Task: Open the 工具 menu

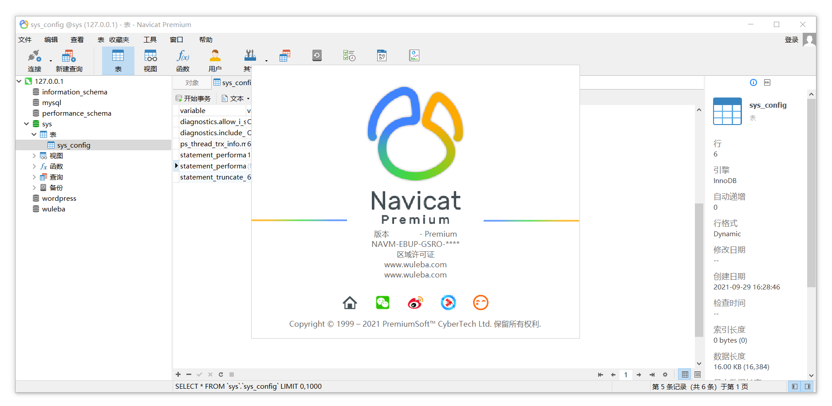Action: pyautogui.click(x=150, y=39)
